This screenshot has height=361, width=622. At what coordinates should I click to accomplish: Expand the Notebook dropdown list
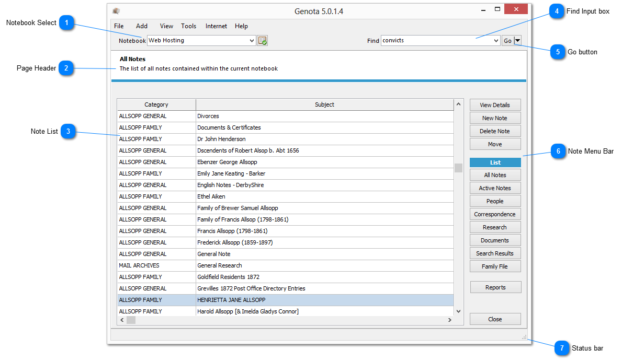point(252,41)
